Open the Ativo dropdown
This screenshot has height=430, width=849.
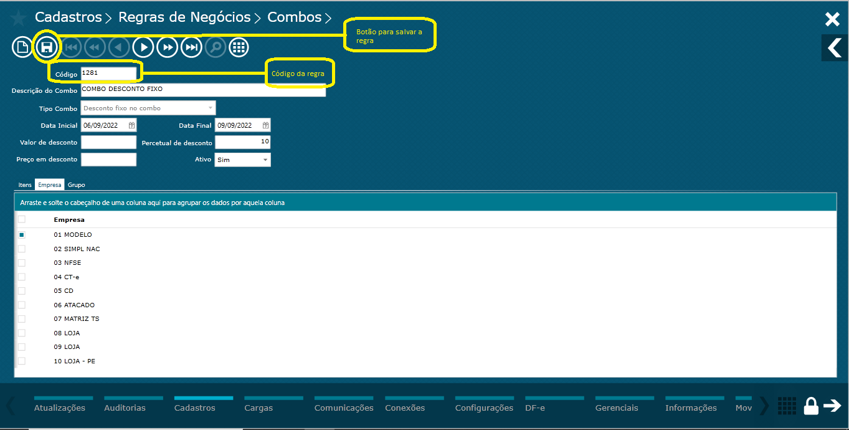point(243,160)
